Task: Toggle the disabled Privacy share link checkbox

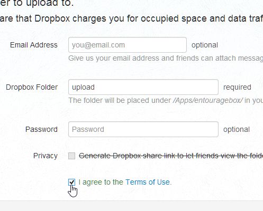Action: coord(71,156)
